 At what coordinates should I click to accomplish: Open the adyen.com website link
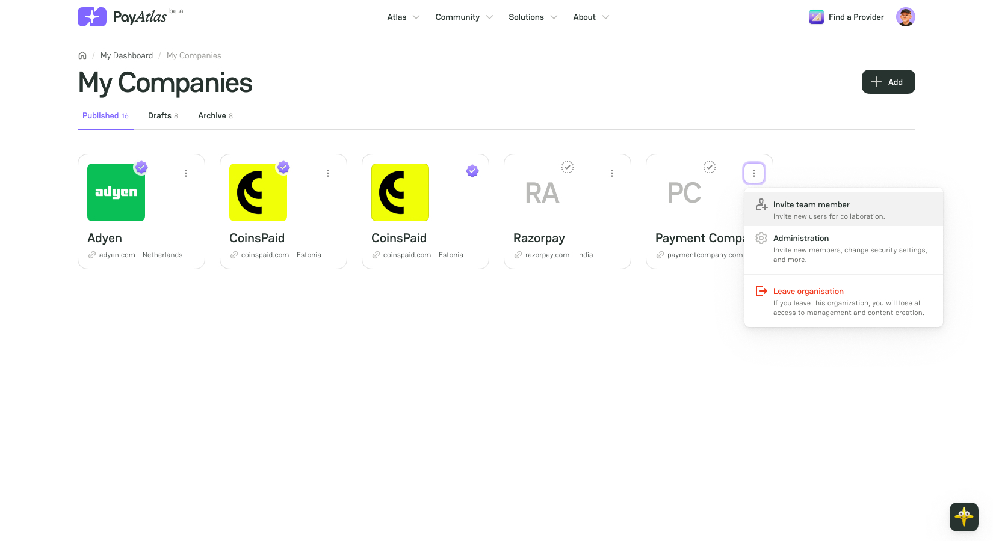pos(117,255)
